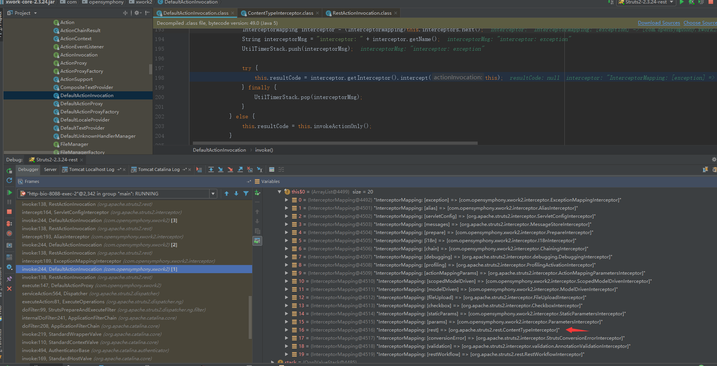Expand variable entry 16 for ContentTypeInterceptor

click(x=287, y=330)
